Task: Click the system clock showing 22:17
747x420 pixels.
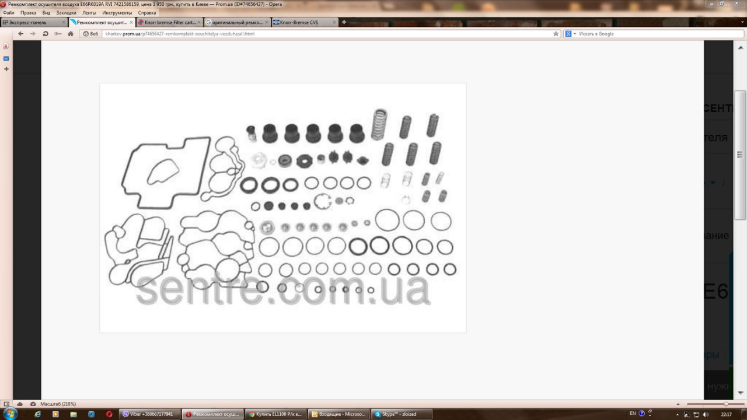Action: pos(727,414)
